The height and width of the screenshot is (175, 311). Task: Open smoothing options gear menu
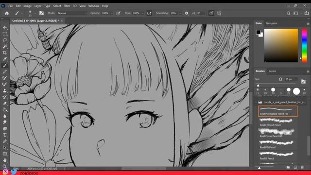187,13
